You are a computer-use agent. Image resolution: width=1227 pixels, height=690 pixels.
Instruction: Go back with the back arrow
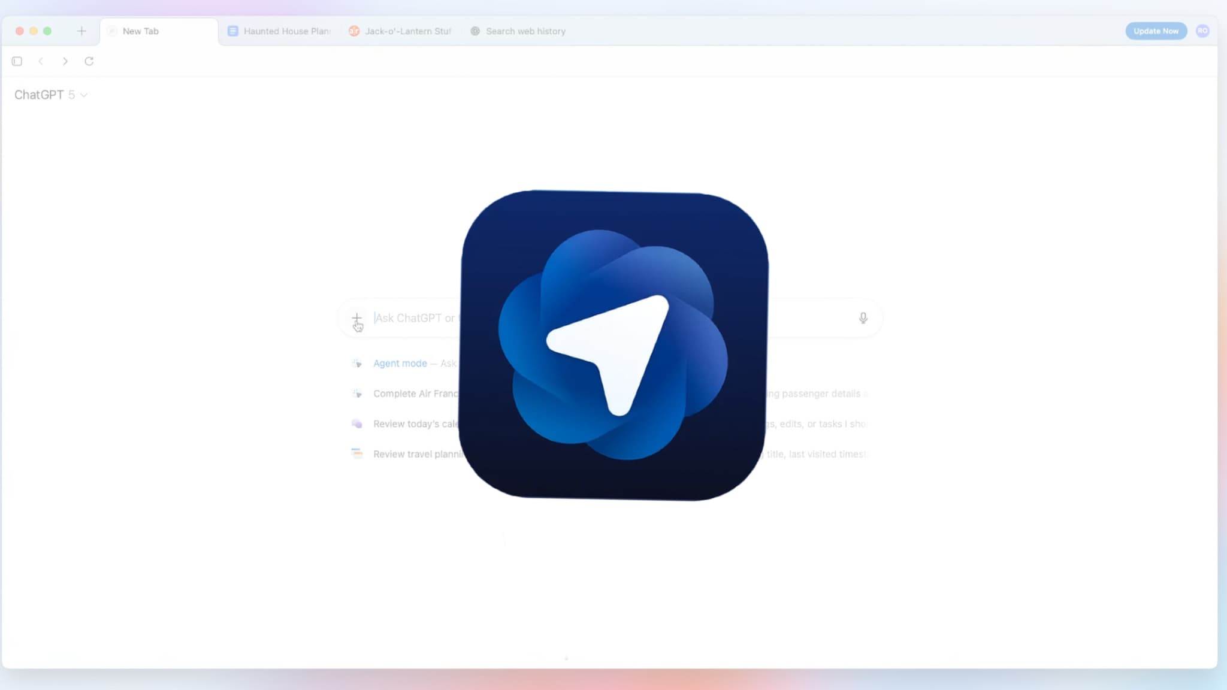click(41, 61)
